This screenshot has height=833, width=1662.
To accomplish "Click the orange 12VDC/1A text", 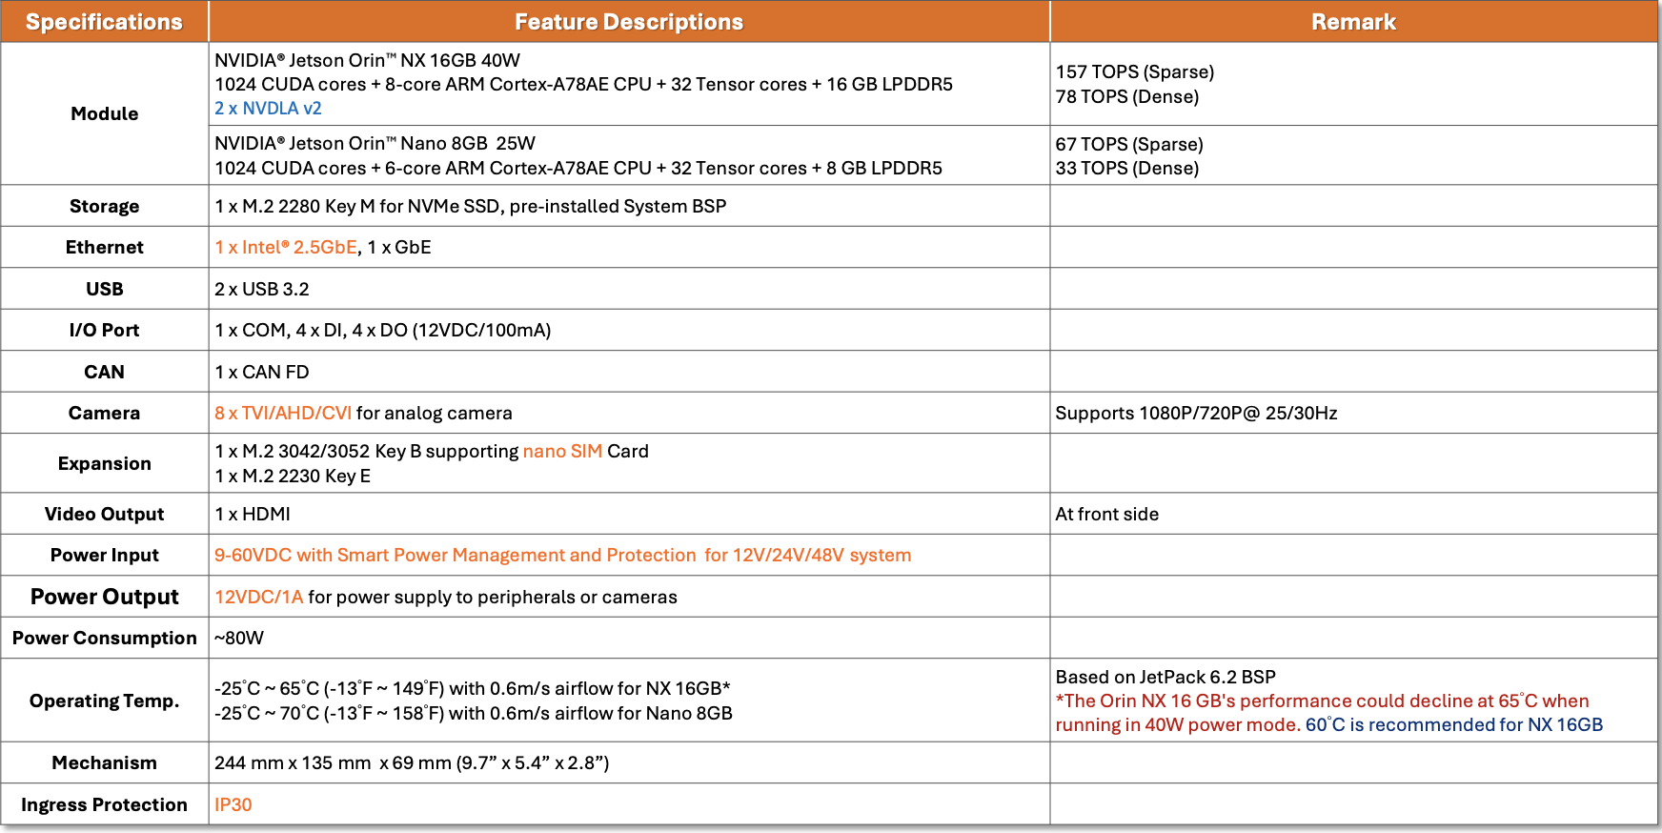I will point(258,597).
